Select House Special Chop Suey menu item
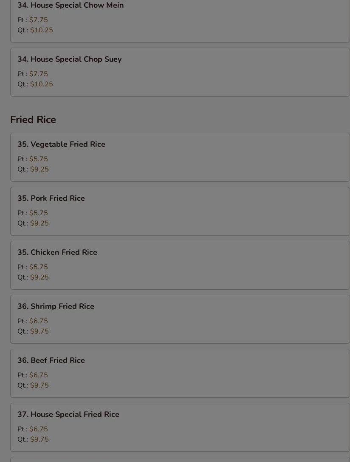Screen dimensions: 350x462 pos(69,59)
